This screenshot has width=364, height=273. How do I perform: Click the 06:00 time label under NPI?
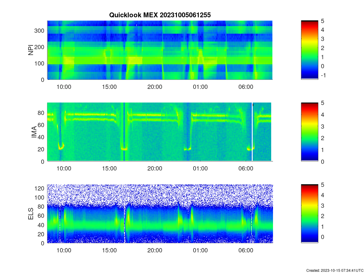coord(246,87)
